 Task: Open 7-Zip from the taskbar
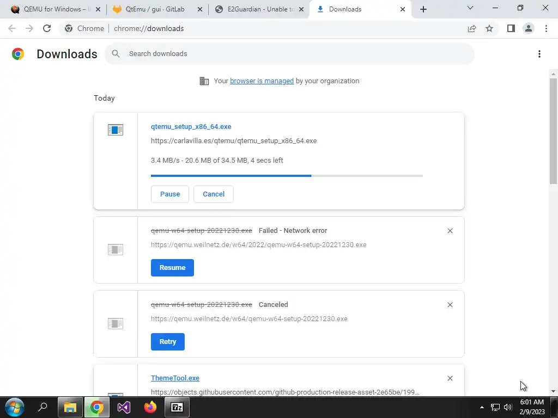click(x=177, y=407)
